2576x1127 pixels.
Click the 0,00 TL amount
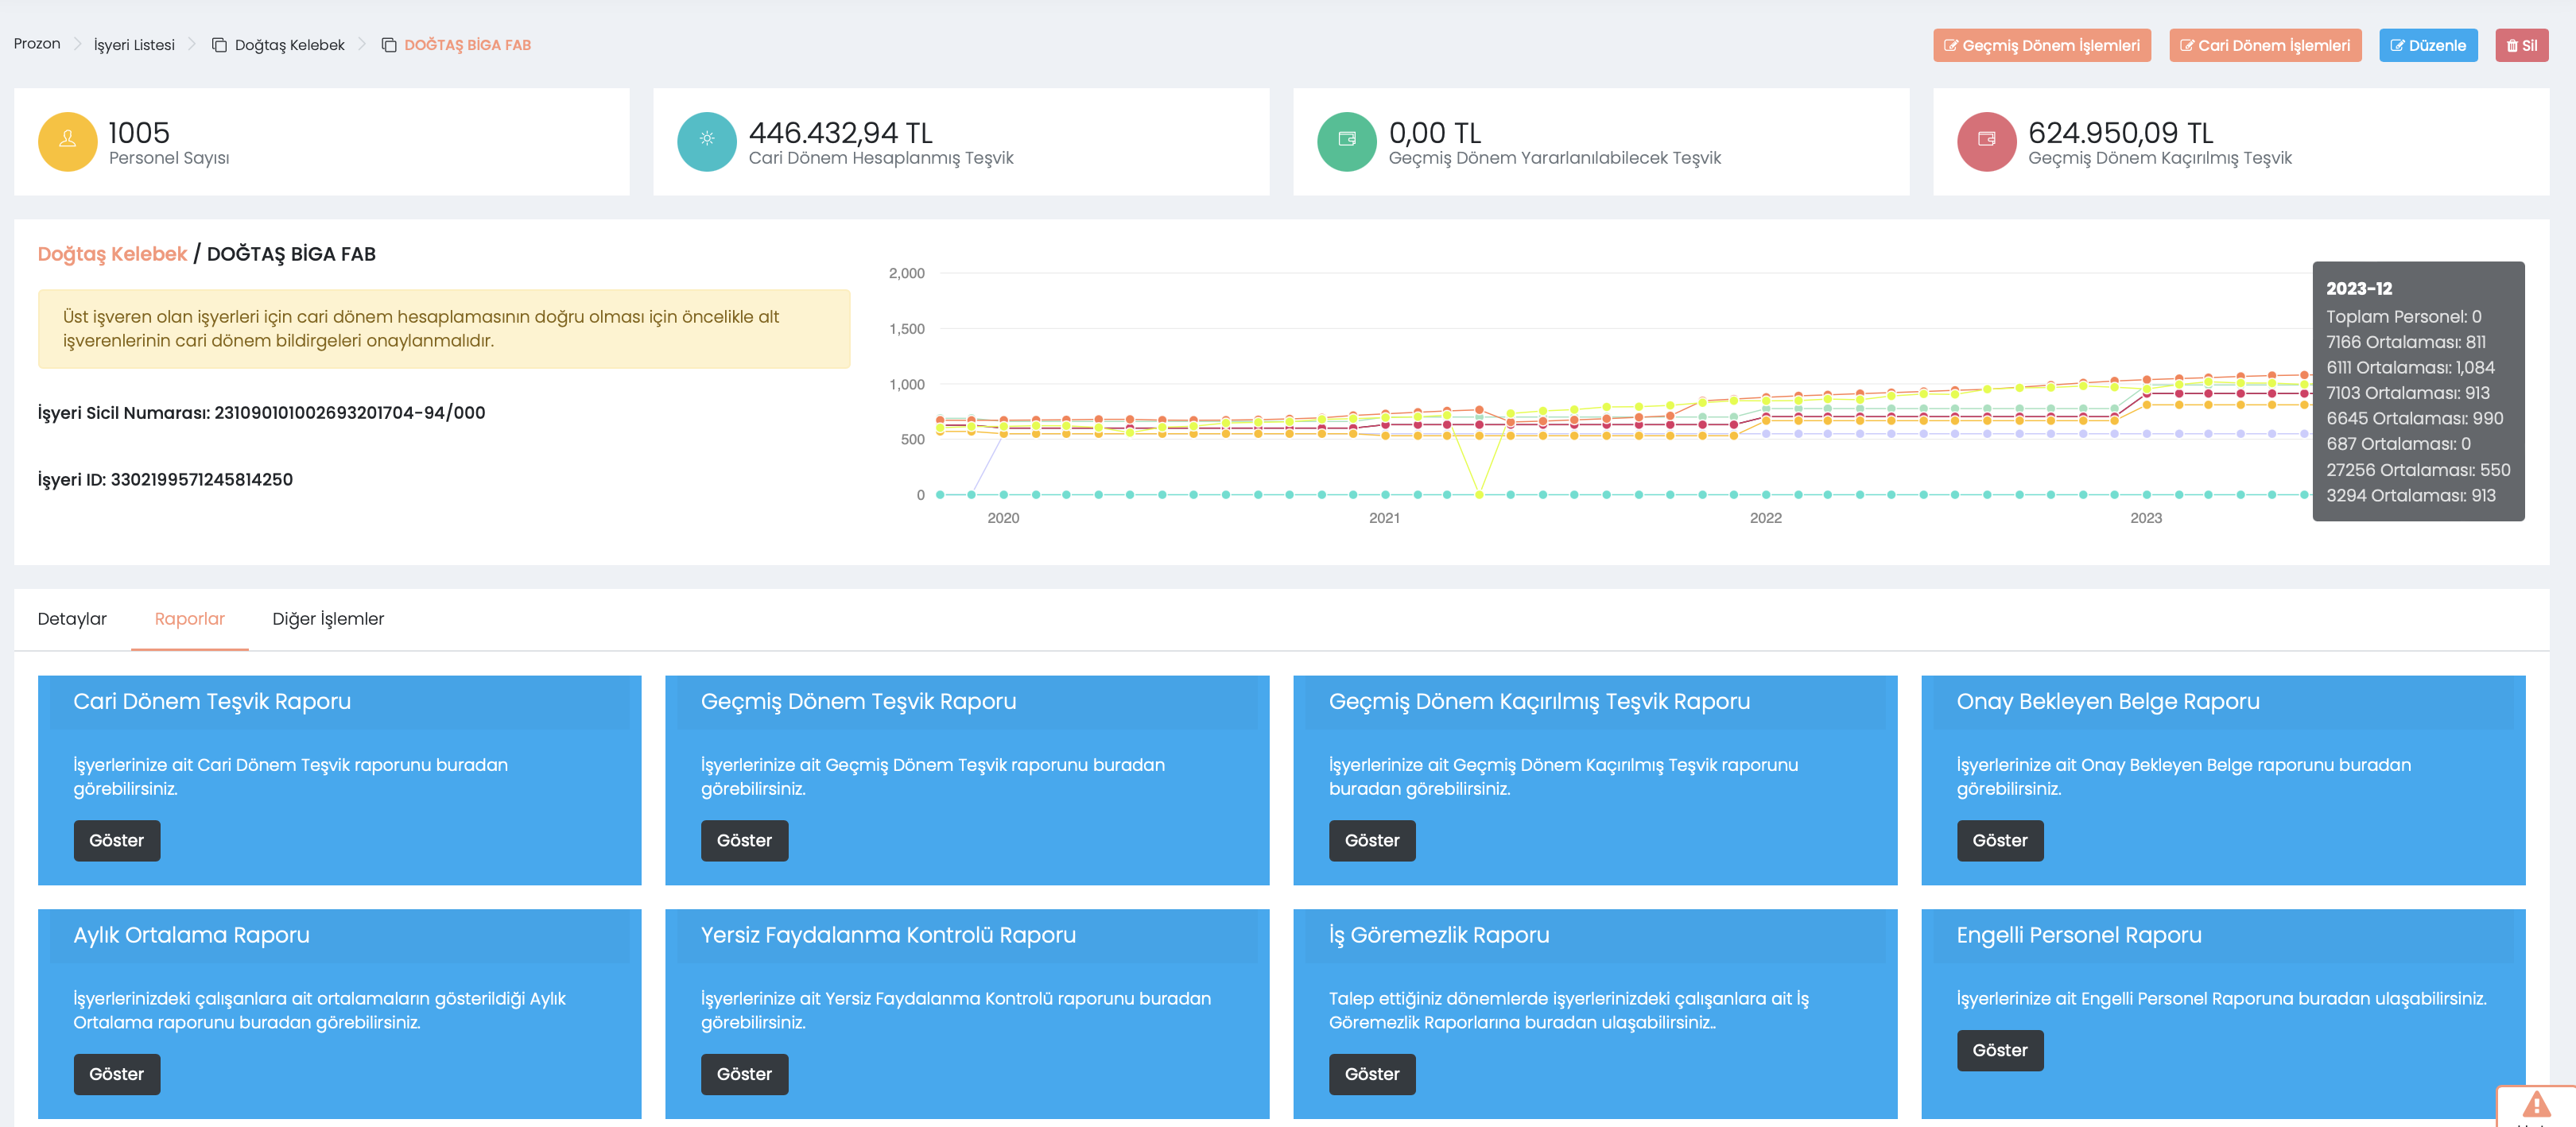pos(1435,132)
